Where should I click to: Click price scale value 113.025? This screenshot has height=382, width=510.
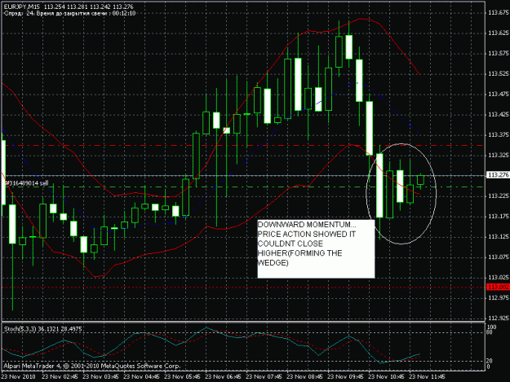click(x=498, y=278)
